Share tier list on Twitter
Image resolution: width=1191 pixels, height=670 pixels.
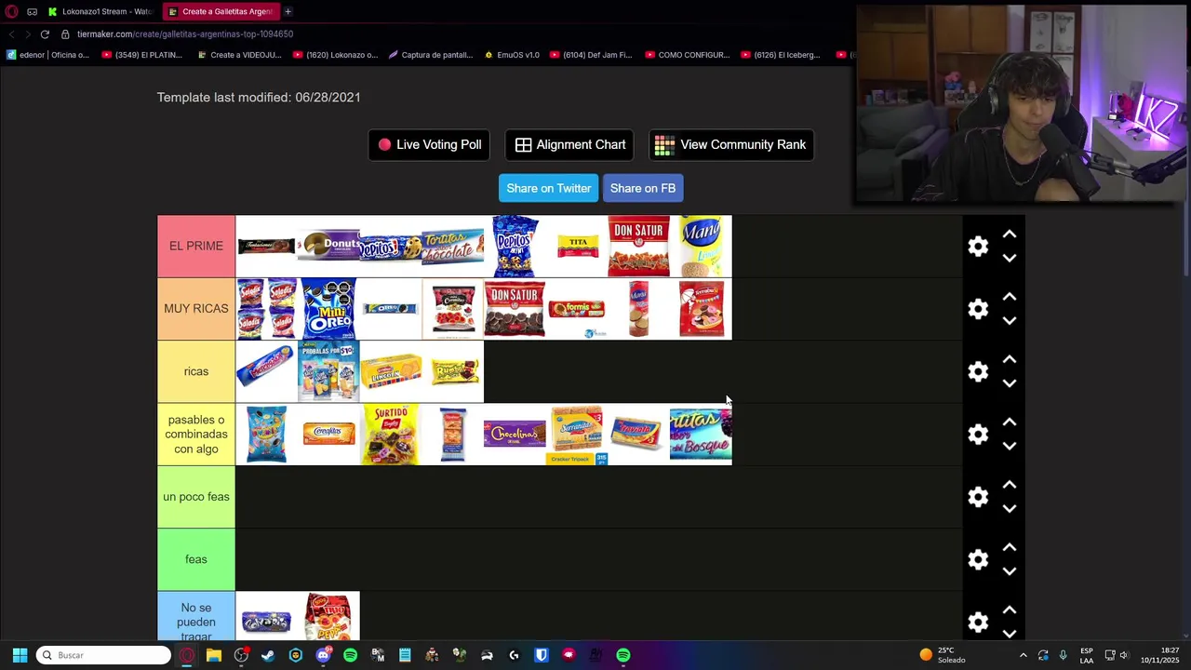pyautogui.click(x=549, y=188)
